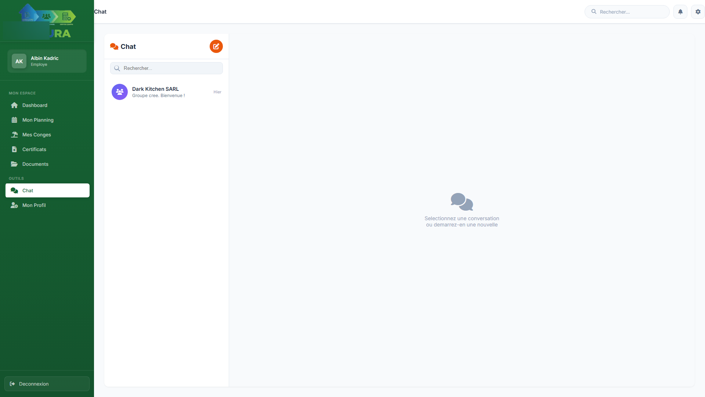Click the Dark Kitchen SARL group avatar
The width and height of the screenshot is (705, 397).
point(120,92)
